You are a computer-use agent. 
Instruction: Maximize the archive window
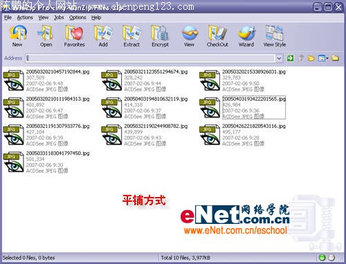pos(328,8)
